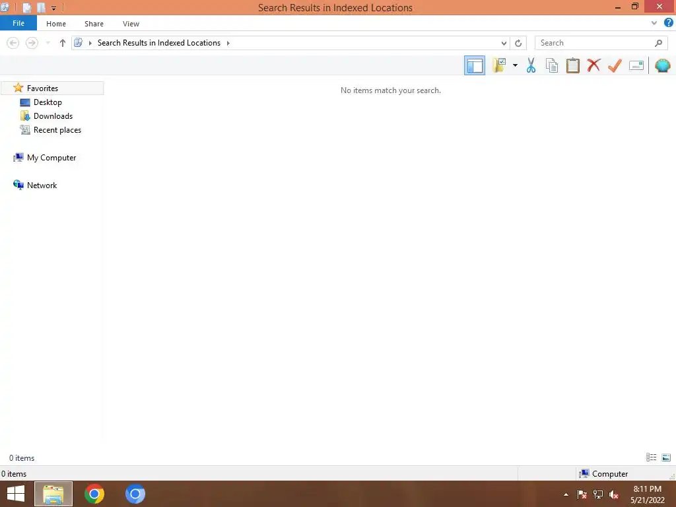Click the Rename icon in the toolbar
The width and height of the screenshot is (676, 507).
pyautogui.click(x=636, y=65)
